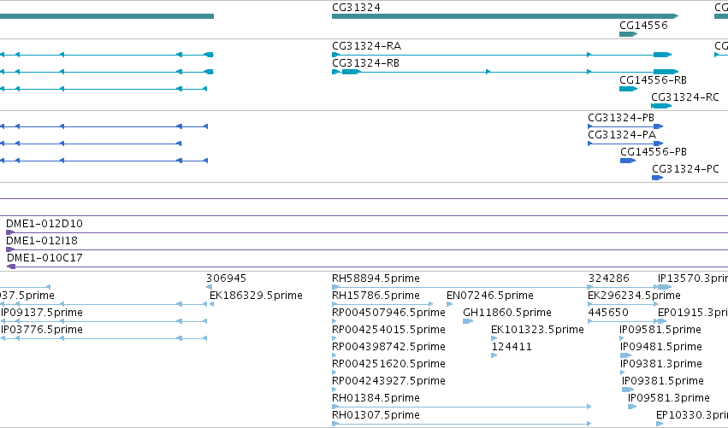This screenshot has height=428, width=728.
Task: Select the EN07246.5prime EST label
Action: [490, 296]
